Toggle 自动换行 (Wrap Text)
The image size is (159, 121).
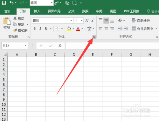[x=141, y=21]
